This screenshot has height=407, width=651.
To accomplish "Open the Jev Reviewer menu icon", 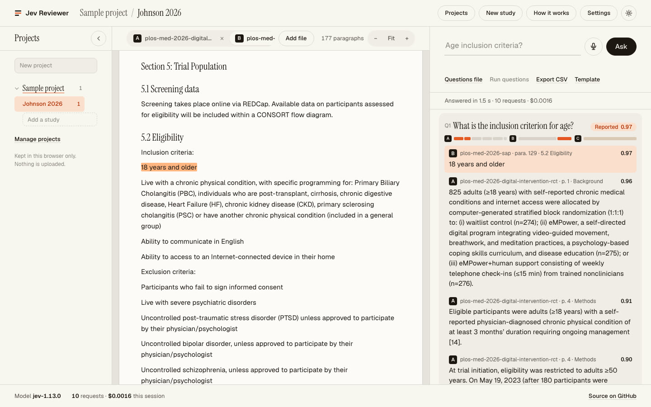I will (18, 13).
